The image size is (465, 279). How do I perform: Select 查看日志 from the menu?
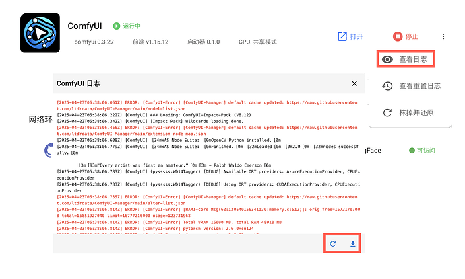406,59
